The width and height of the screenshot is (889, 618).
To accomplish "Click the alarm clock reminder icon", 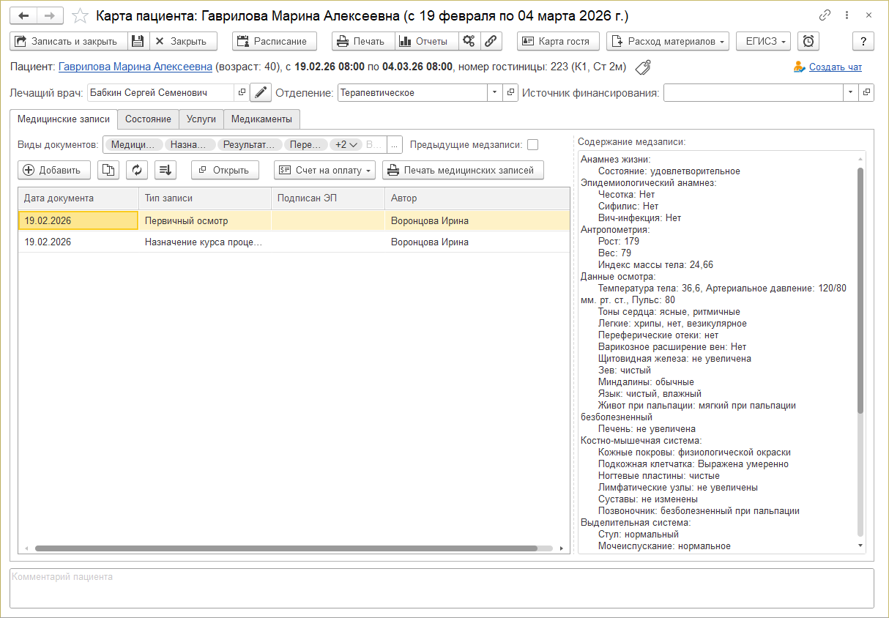I will pyautogui.click(x=808, y=42).
